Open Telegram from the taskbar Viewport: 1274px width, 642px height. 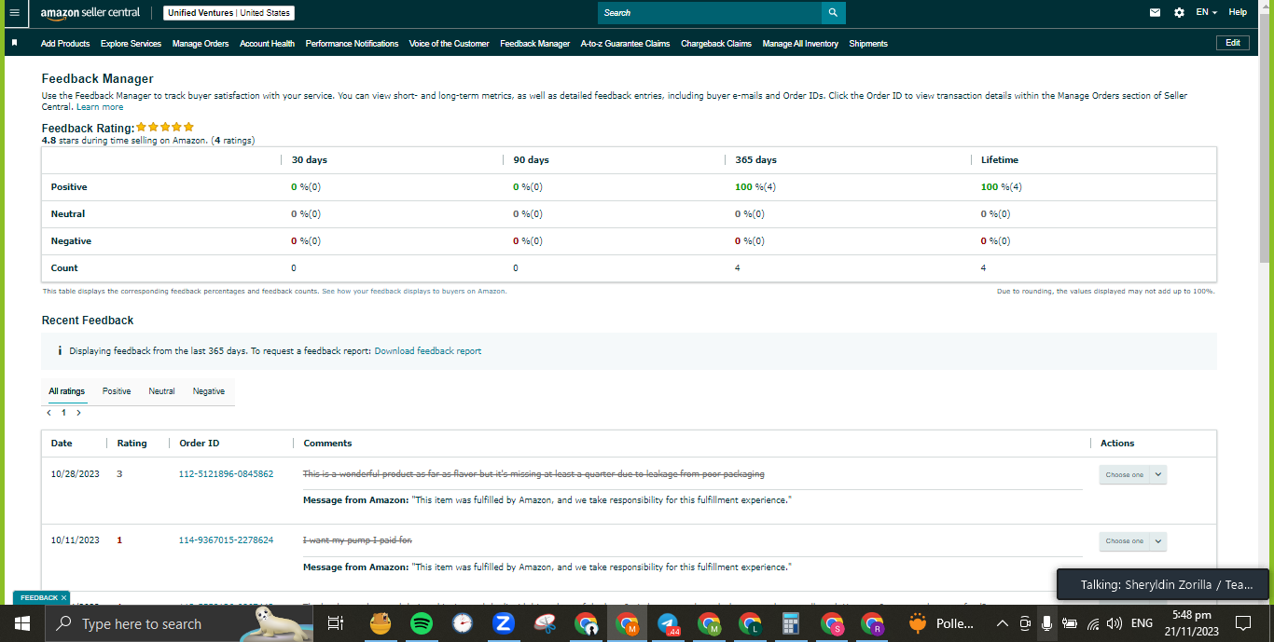(x=668, y=623)
